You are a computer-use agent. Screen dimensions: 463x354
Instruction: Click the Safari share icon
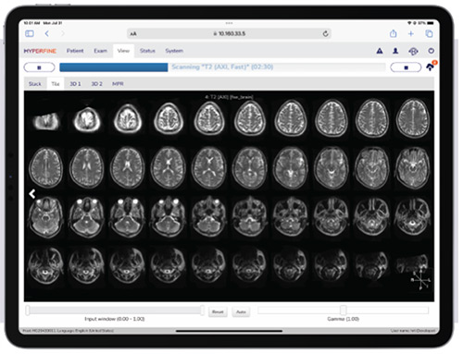393,33
